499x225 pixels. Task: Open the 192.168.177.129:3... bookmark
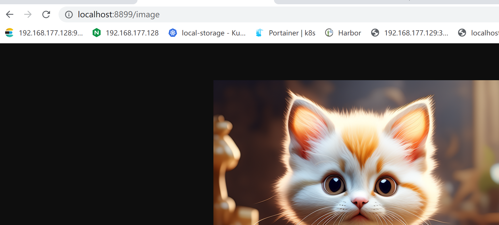pyautogui.click(x=410, y=33)
